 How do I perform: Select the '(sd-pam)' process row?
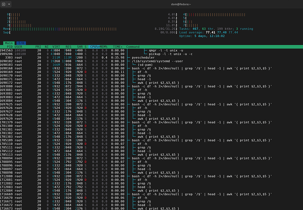click(x=151, y=65)
